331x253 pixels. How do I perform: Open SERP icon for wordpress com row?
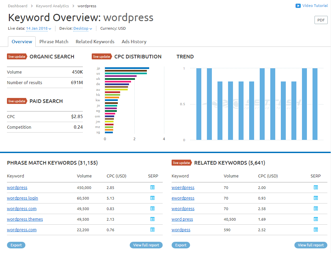click(152, 208)
